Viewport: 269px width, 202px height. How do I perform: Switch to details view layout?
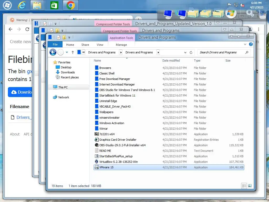tap(244, 186)
